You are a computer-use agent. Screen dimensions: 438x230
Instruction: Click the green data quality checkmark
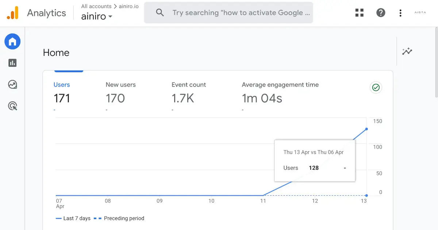[x=376, y=88]
